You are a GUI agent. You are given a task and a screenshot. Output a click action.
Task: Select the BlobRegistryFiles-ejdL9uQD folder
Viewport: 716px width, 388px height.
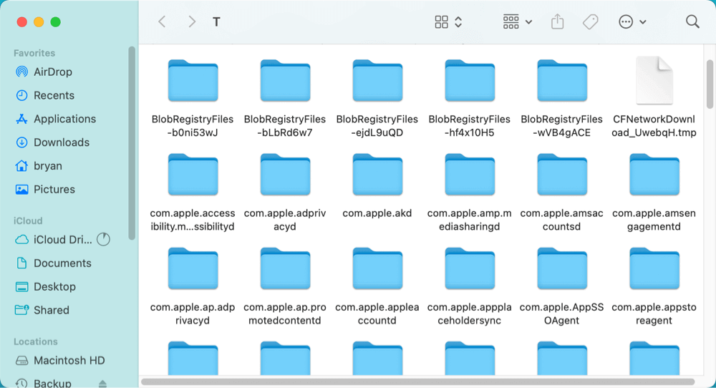click(377, 80)
